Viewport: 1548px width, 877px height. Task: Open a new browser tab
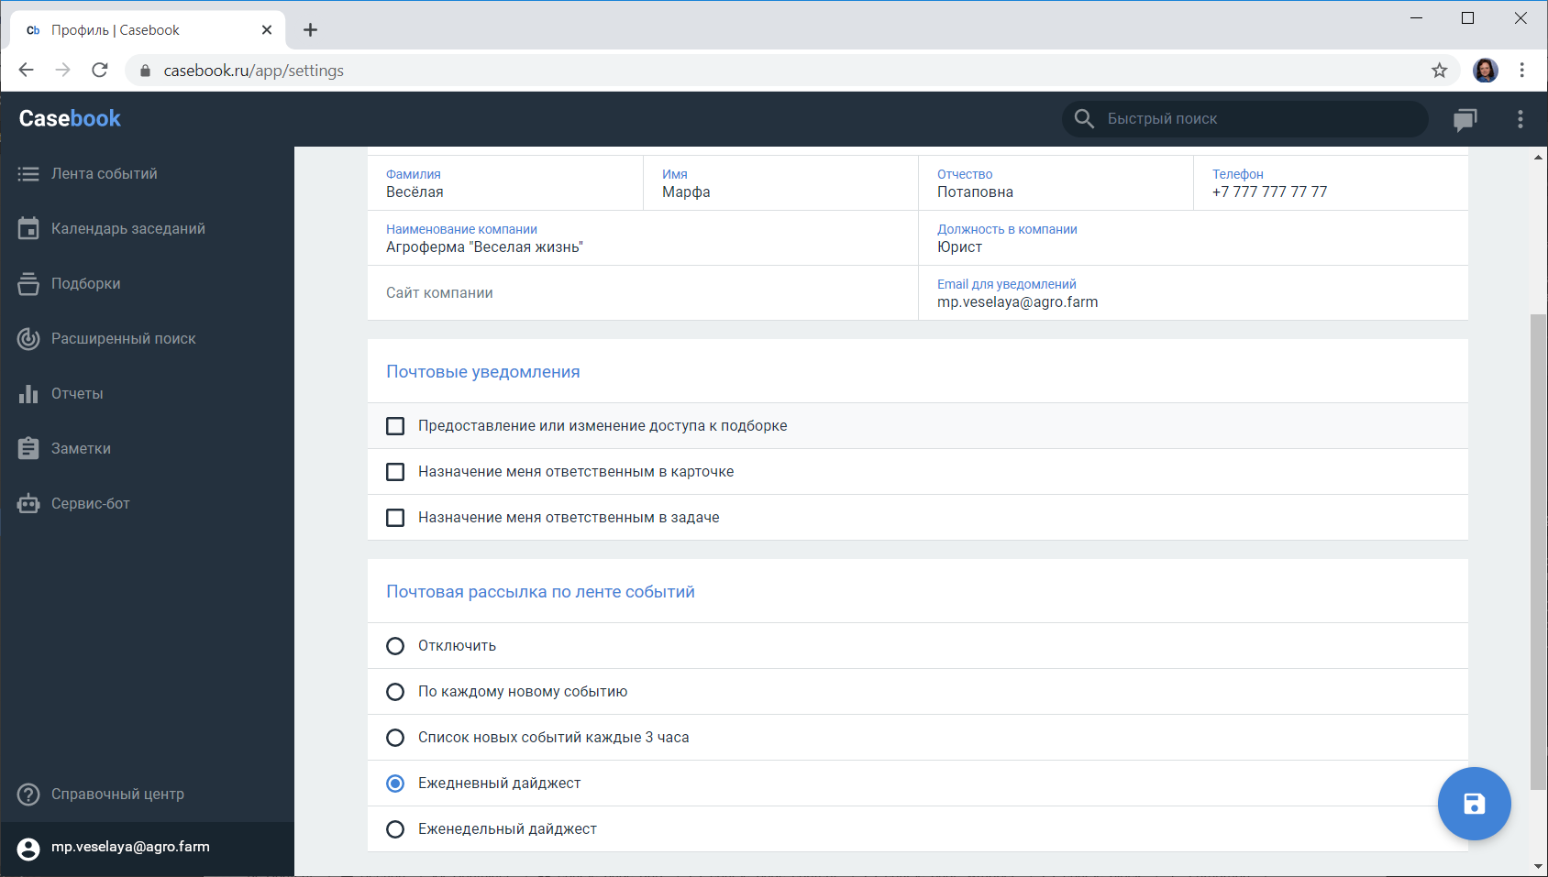click(310, 30)
